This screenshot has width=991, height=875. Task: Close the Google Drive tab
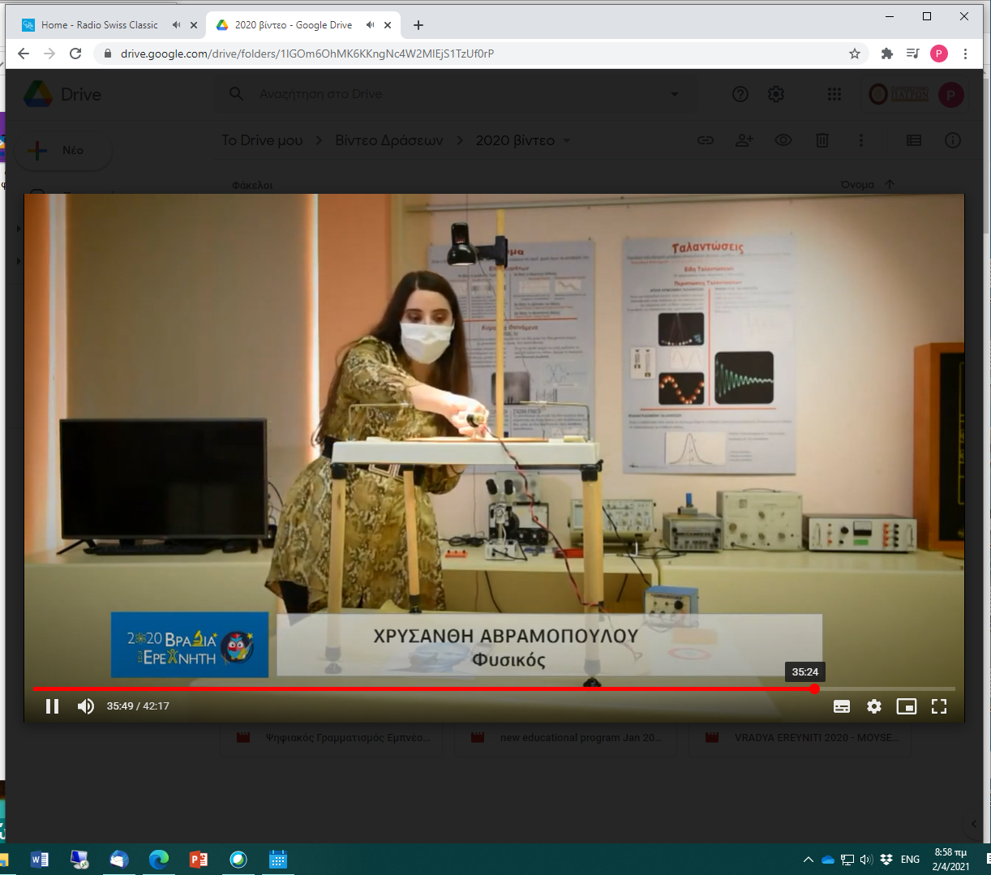coord(388,25)
